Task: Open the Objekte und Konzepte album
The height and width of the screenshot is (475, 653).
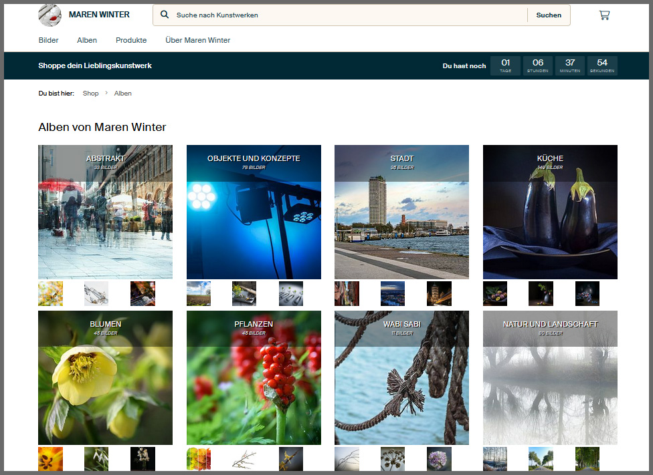Action: (254, 212)
